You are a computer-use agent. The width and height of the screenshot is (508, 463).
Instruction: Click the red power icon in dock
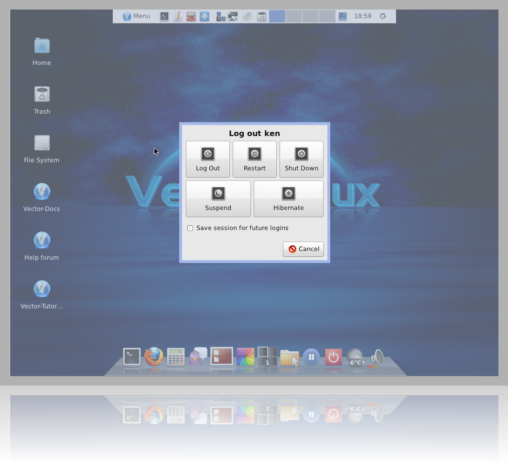[x=333, y=357]
